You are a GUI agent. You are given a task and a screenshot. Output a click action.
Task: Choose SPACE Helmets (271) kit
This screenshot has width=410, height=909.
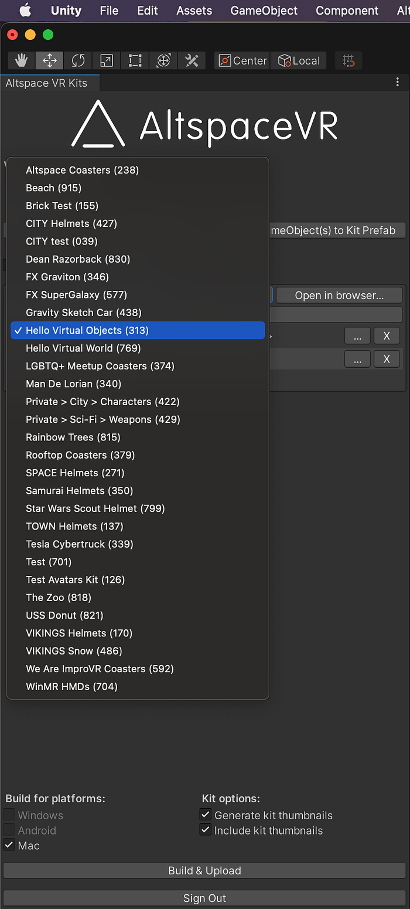[x=138, y=473]
